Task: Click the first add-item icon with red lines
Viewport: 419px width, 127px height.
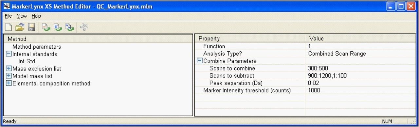Action: [x=46, y=27]
